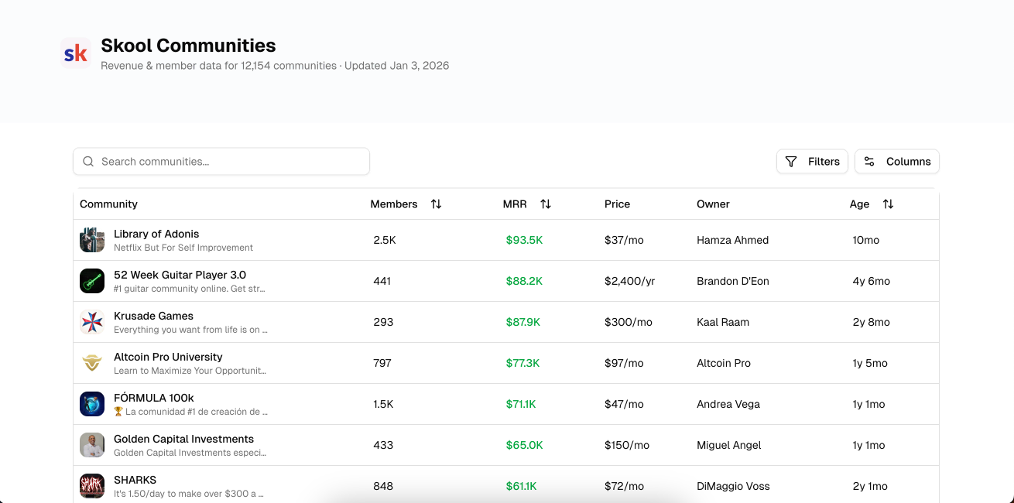Open the Columns selector
The image size is (1014, 503).
[x=896, y=161]
